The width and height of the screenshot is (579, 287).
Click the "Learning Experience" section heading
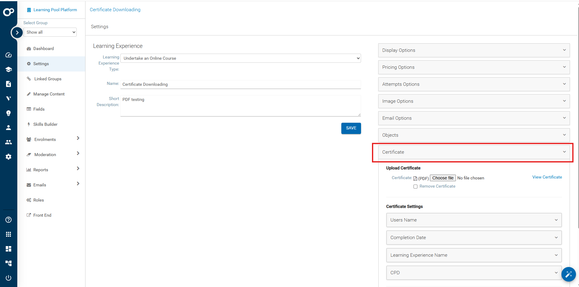click(118, 46)
